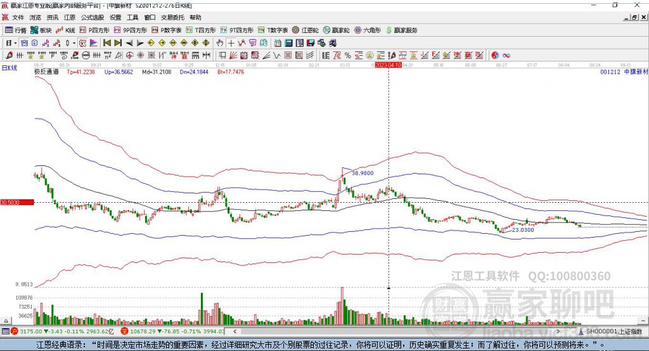Select the pen drawing tool icon
Viewport: 649px width, 351px height.
pyautogui.click(x=9, y=55)
